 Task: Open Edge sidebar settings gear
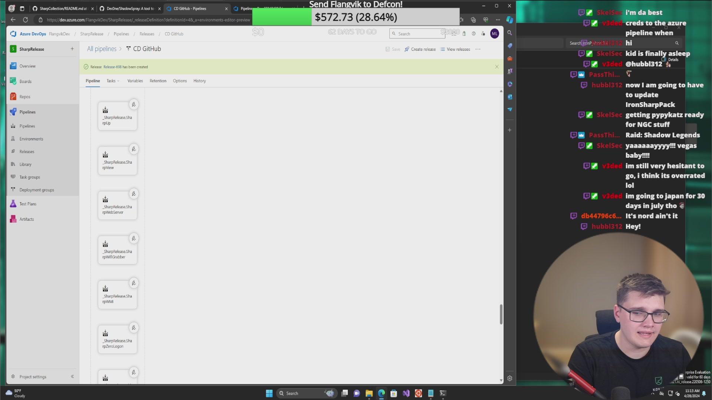510,378
